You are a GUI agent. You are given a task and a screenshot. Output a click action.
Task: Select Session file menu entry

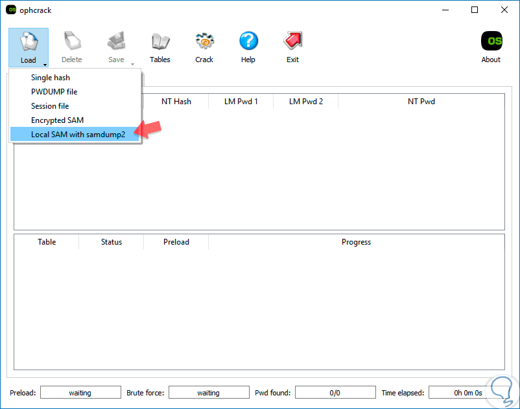click(x=75, y=106)
